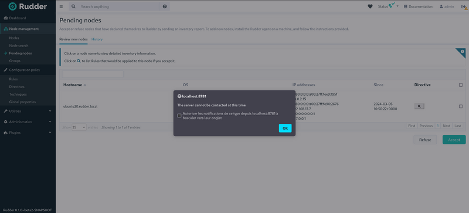Sort table by Hostname column
This screenshot has width=469, height=213.
click(x=75, y=84)
